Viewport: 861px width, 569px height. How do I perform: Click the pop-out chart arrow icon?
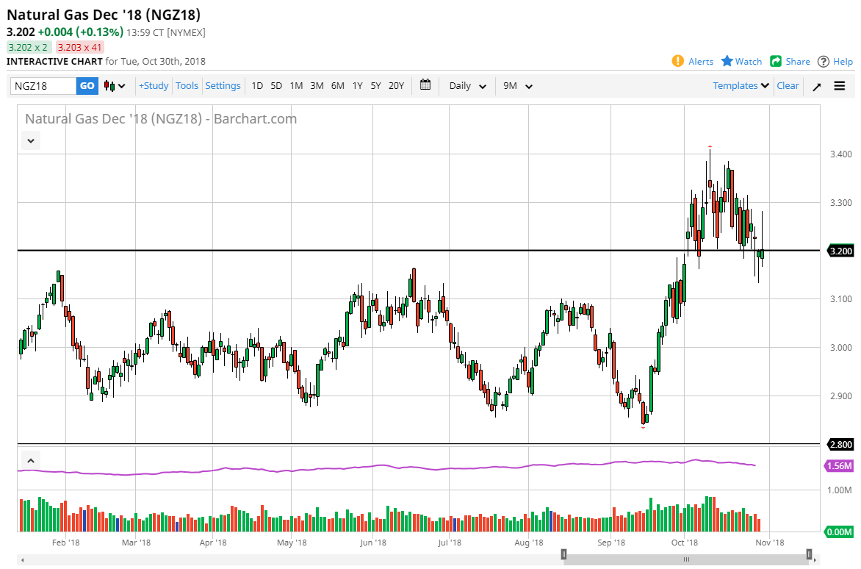tap(817, 86)
